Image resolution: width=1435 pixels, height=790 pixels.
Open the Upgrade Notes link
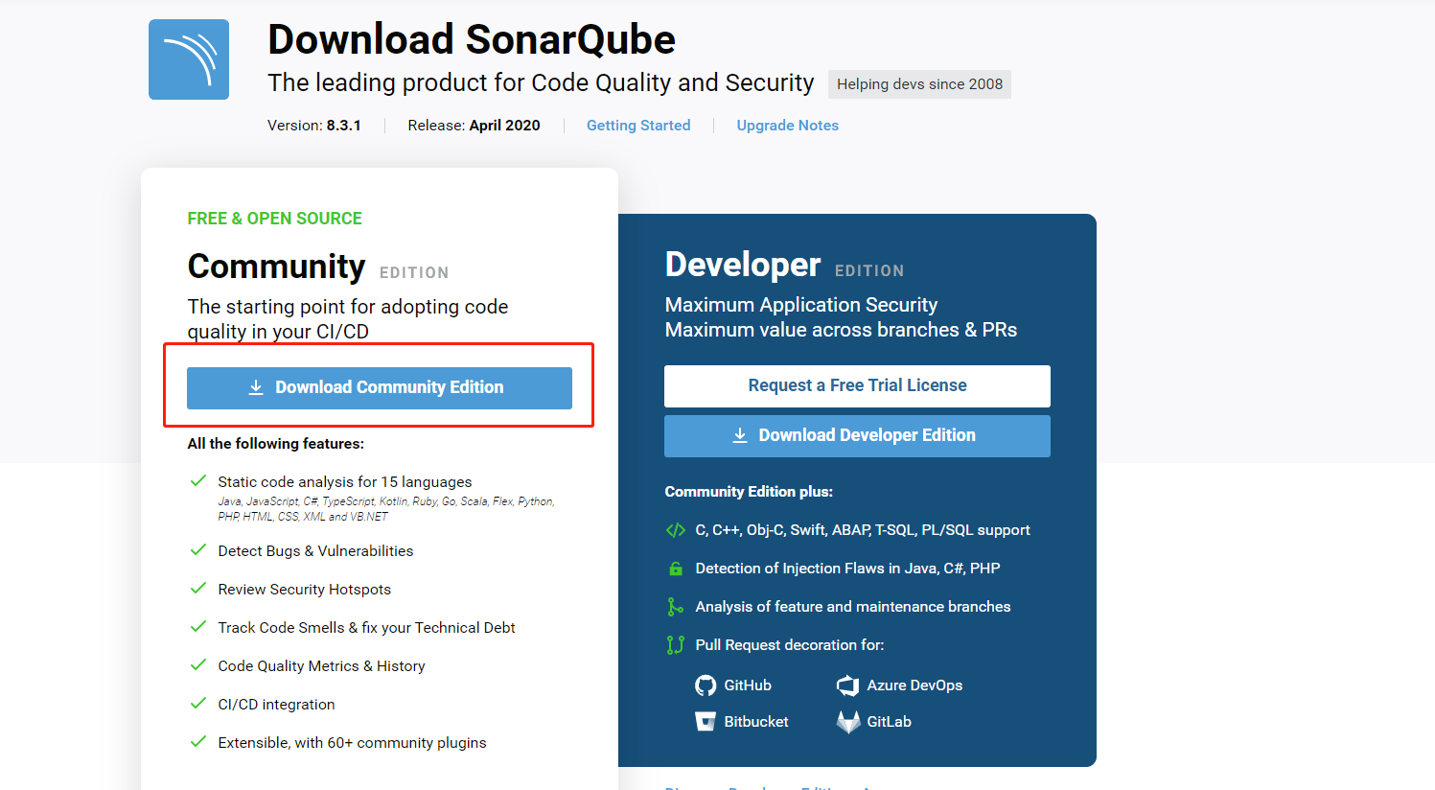click(787, 126)
